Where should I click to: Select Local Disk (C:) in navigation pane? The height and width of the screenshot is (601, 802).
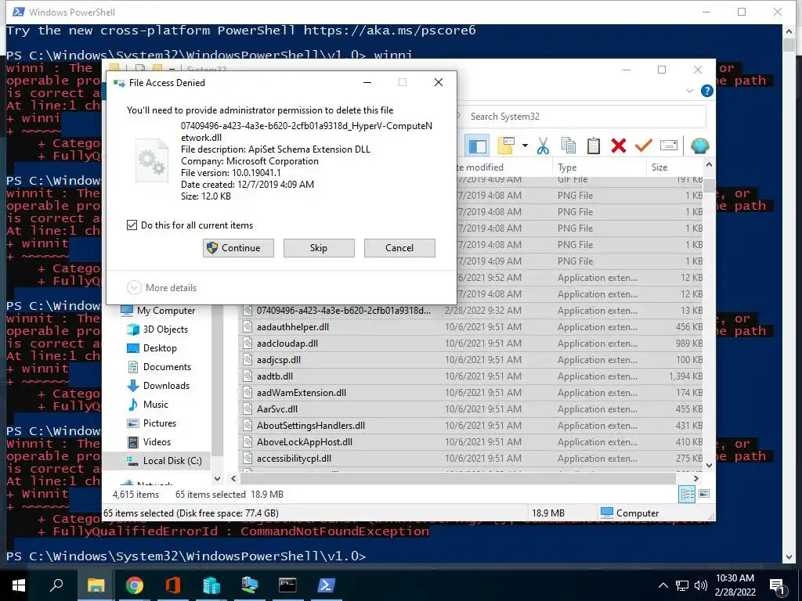click(x=157, y=461)
